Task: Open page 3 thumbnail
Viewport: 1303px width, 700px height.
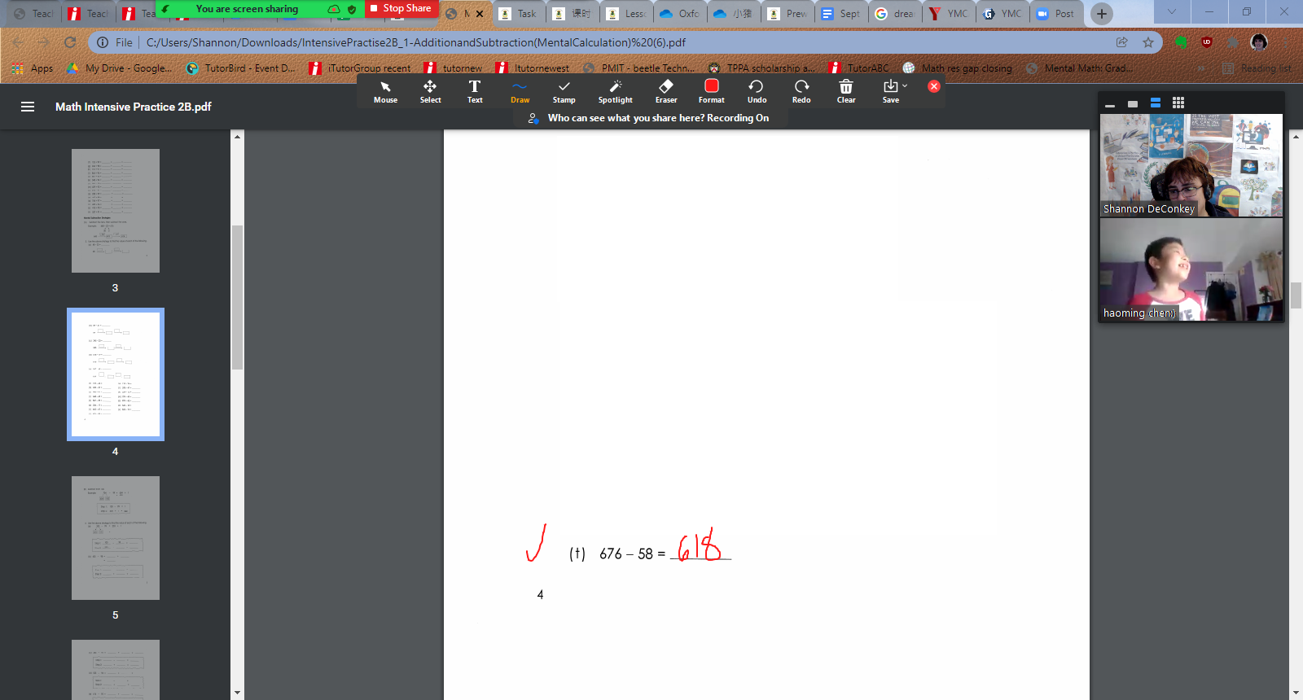Action: (116, 211)
